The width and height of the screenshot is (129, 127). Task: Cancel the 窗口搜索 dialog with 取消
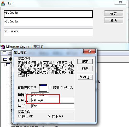85,69
